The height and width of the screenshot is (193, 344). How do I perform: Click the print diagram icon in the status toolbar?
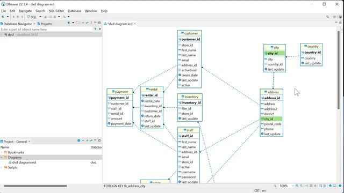point(330,186)
